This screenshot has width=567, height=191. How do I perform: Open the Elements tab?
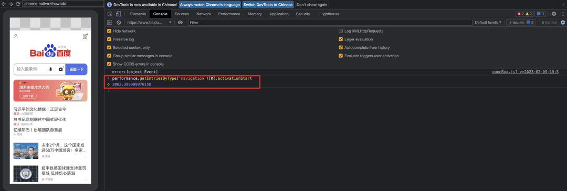(x=138, y=14)
